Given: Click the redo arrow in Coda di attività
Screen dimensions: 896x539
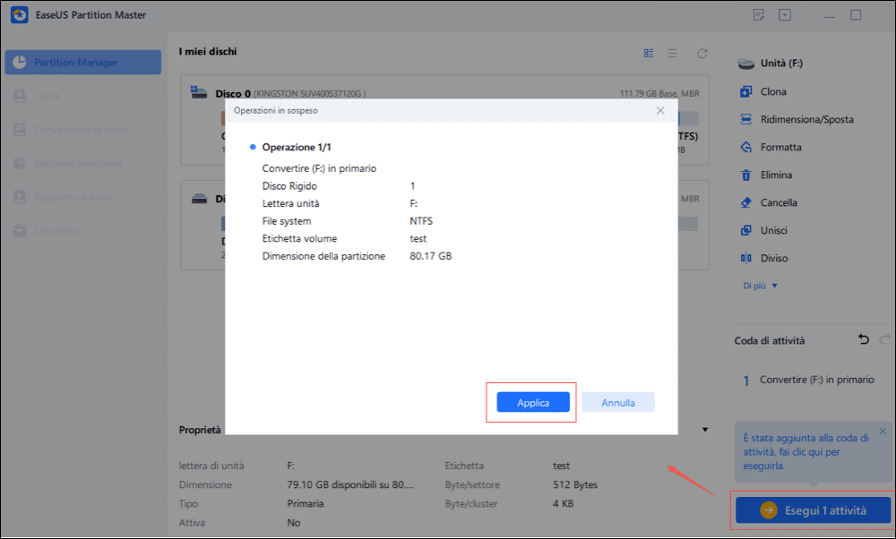Looking at the screenshot, I should [x=884, y=339].
